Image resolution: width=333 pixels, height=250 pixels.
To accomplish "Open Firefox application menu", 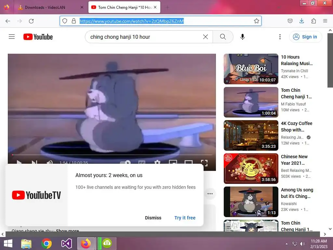I will (325, 21).
